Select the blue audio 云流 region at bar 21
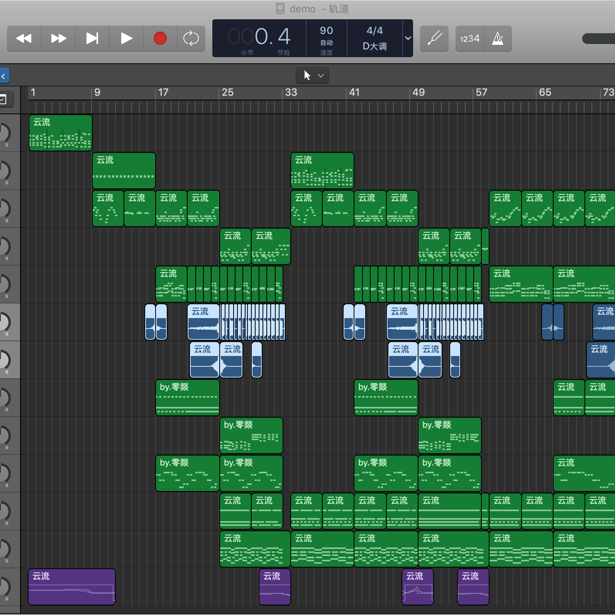This screenshot has width=615, height=615. 203,322
